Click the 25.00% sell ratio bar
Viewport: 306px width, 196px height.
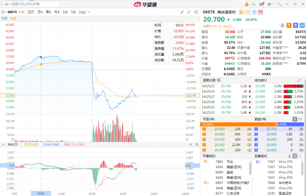point(290,124)
